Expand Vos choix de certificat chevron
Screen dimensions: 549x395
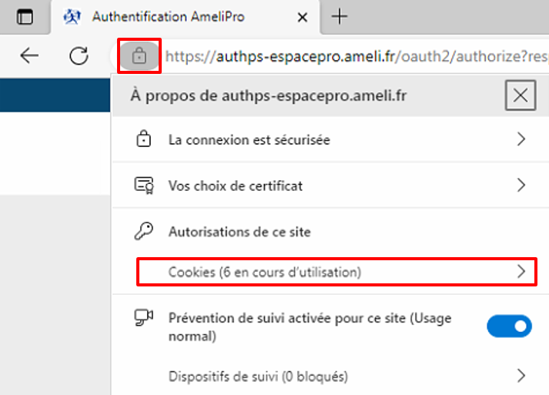(521, 185)
